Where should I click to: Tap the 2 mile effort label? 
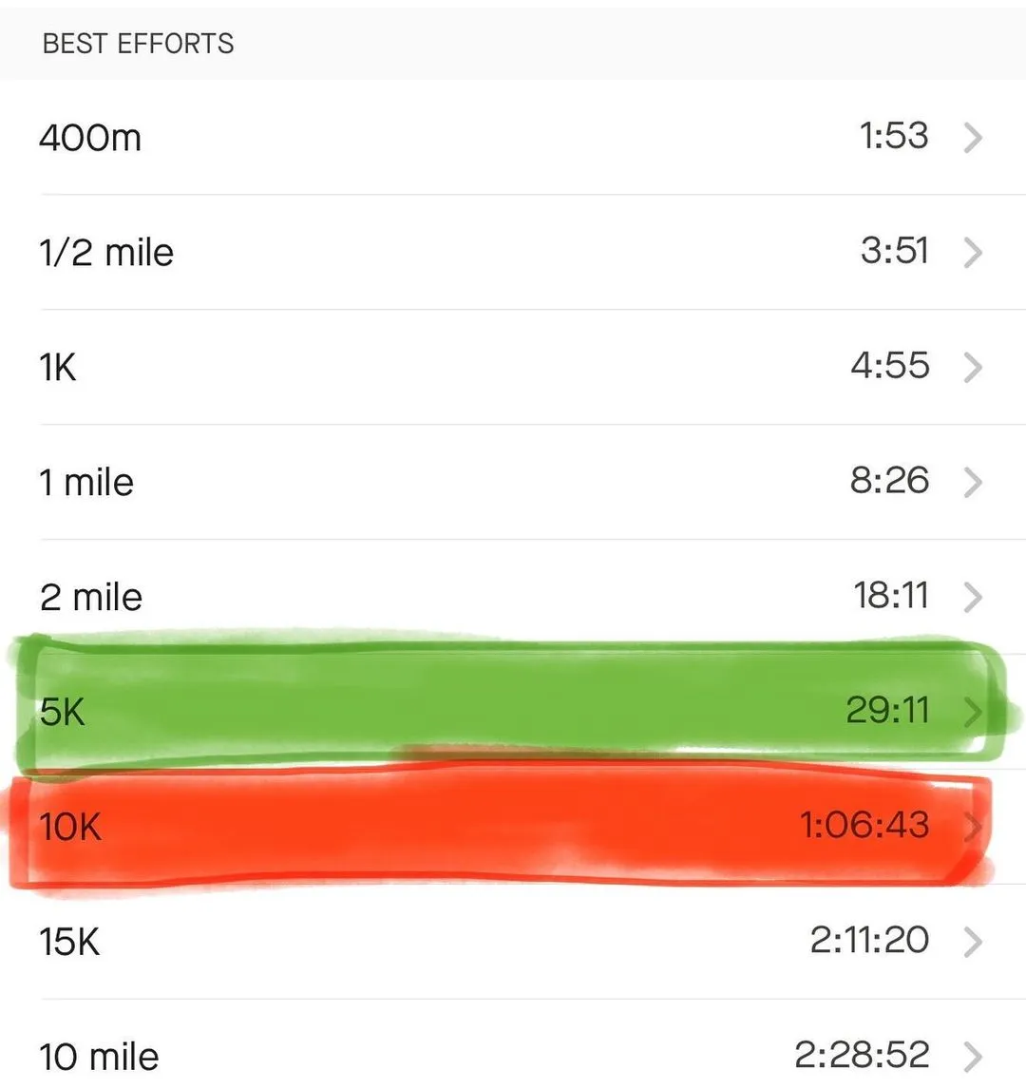click(x=91, y=598)
